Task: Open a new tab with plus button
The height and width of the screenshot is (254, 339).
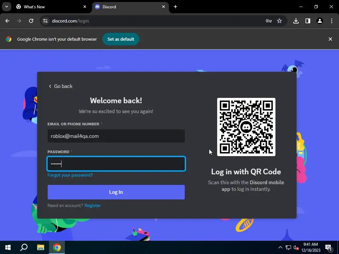Action: click(175, 7)
